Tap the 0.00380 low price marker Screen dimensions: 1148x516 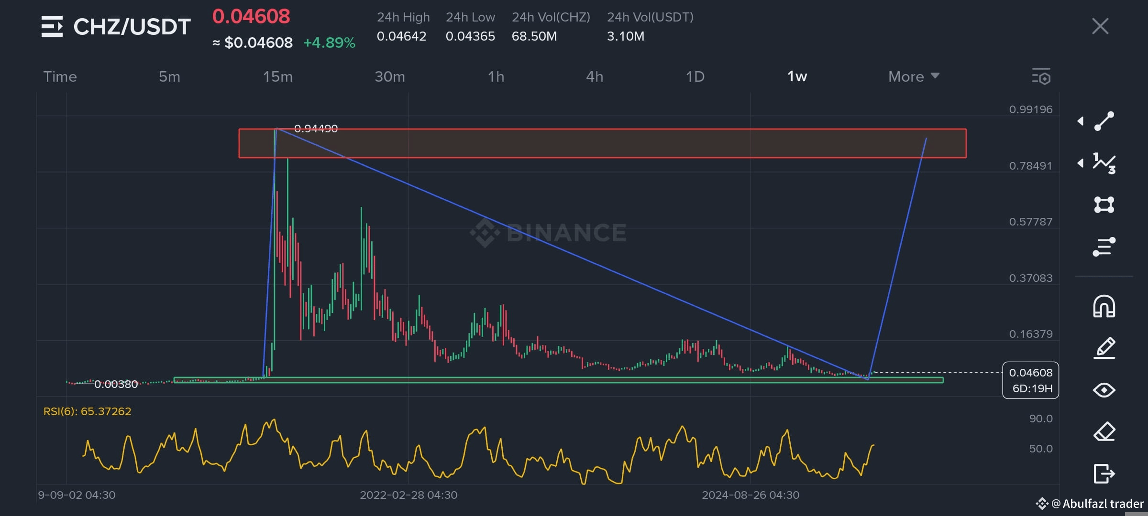116,384
